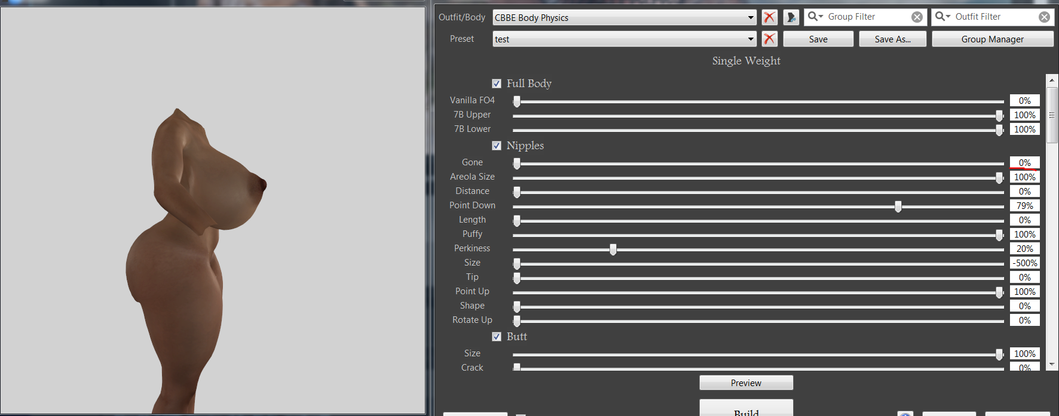
Task: Click the brush icon next to the Outfit/Body row
Action: tap(791, 17)
